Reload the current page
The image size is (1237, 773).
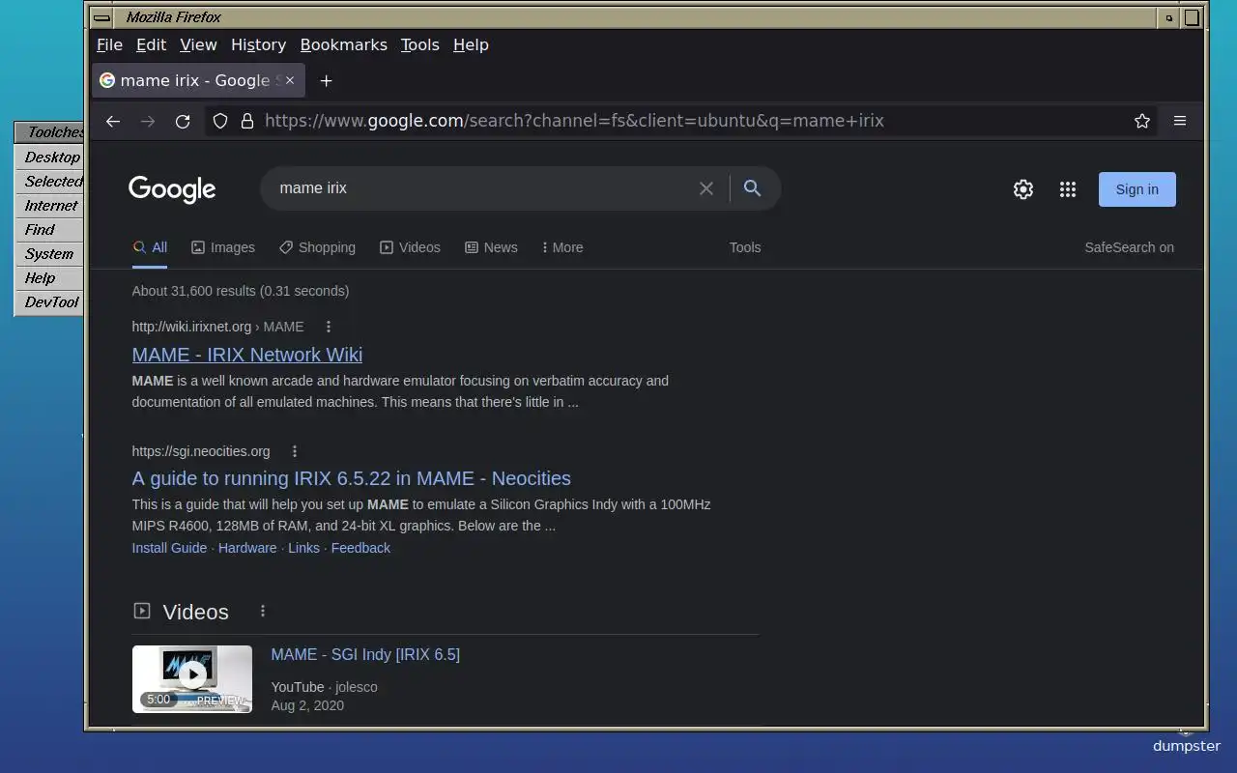click(x=183, y=121)
